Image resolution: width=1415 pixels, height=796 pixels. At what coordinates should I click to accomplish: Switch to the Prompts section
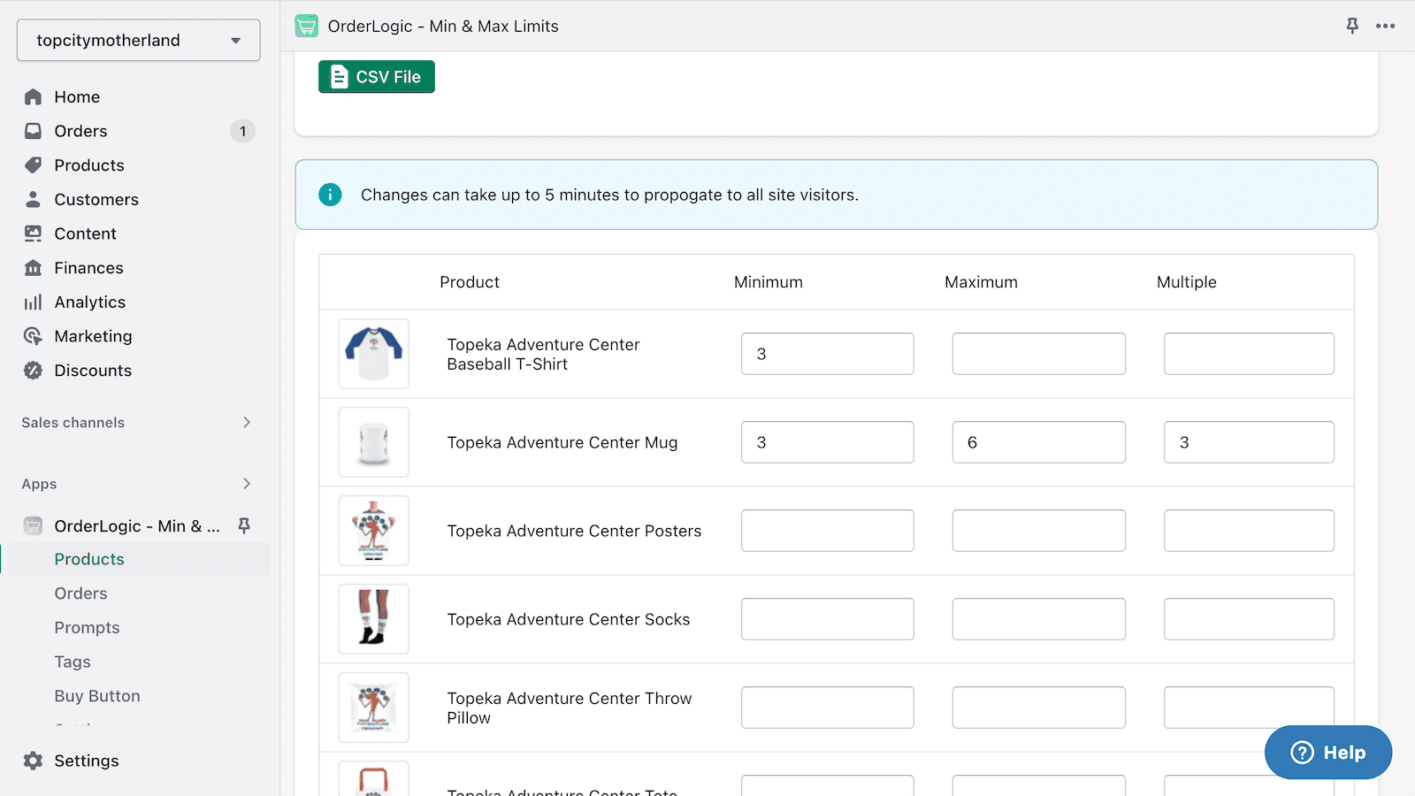tap(87, 627)
